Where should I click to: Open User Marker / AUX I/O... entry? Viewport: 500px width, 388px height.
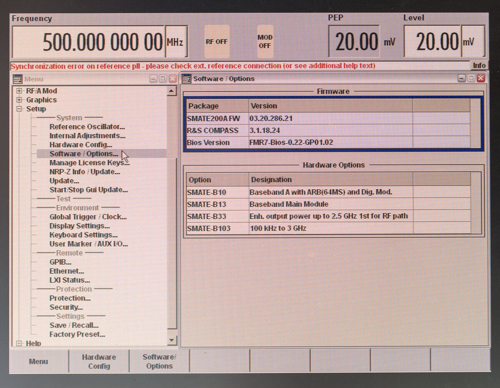tap(89, 244)
